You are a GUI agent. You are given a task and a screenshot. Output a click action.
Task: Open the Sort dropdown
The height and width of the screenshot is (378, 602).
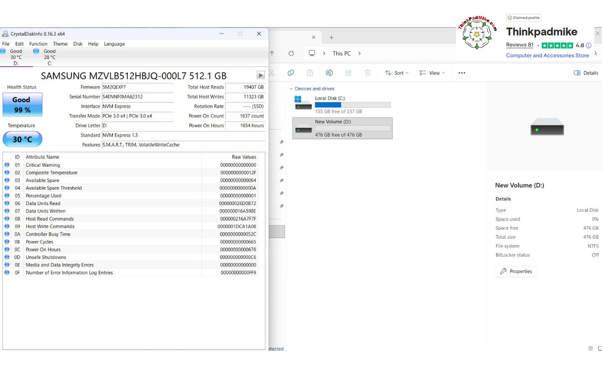coord(397,73)
